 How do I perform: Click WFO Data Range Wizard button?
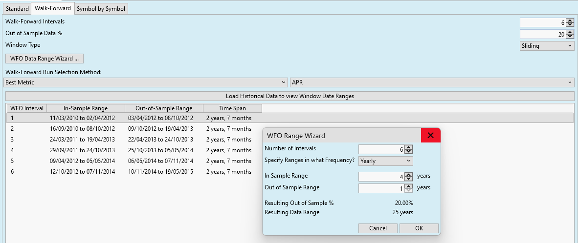click(44, 59)
